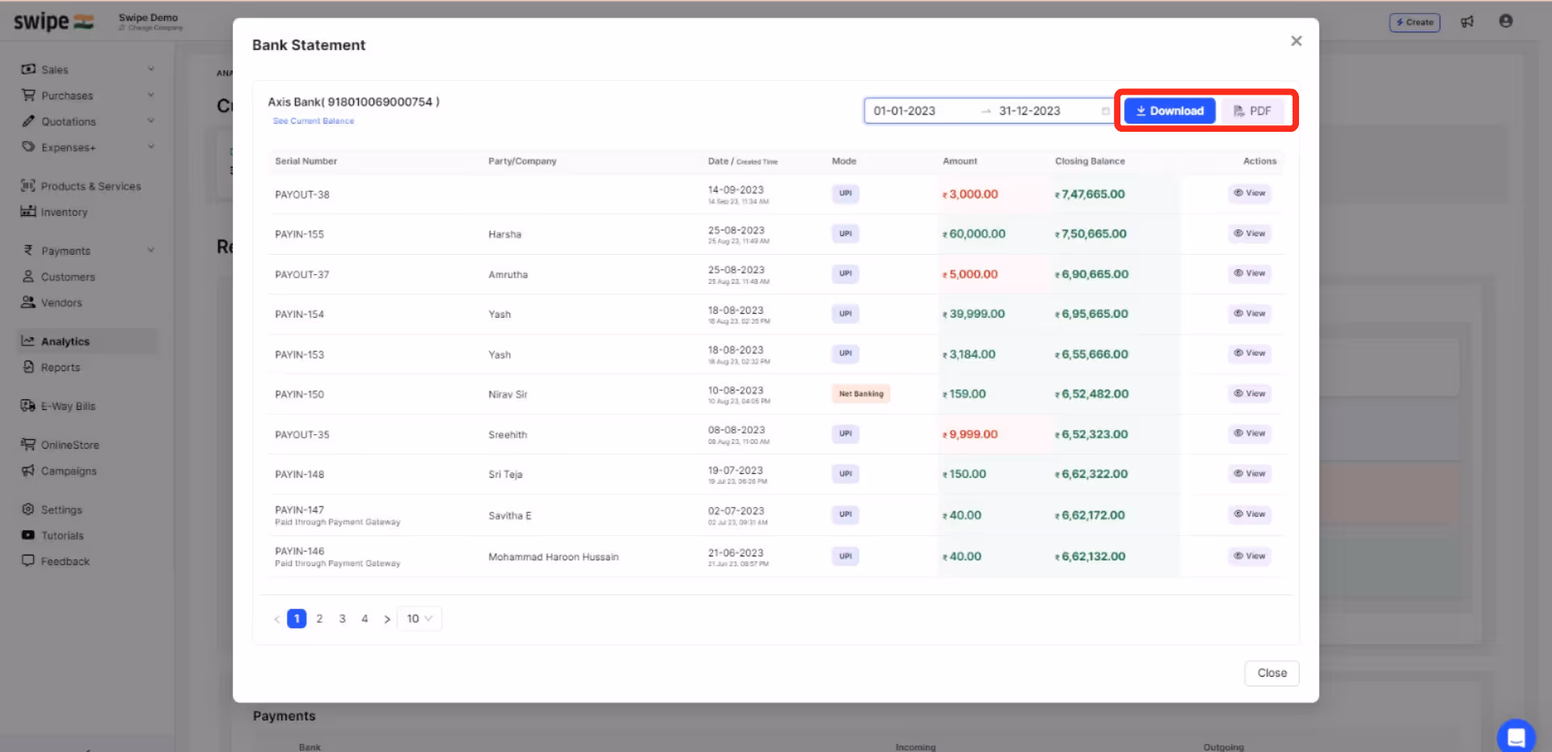Open See Current Balance link
The height and width of the screenshot is (752, 1552).
314,121
